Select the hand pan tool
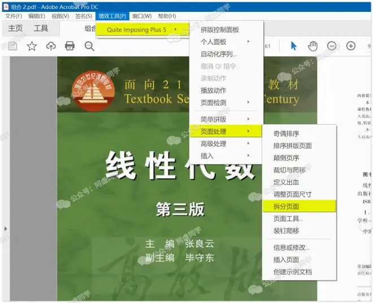This screenshot has height=303, width=373. (313, 46)
